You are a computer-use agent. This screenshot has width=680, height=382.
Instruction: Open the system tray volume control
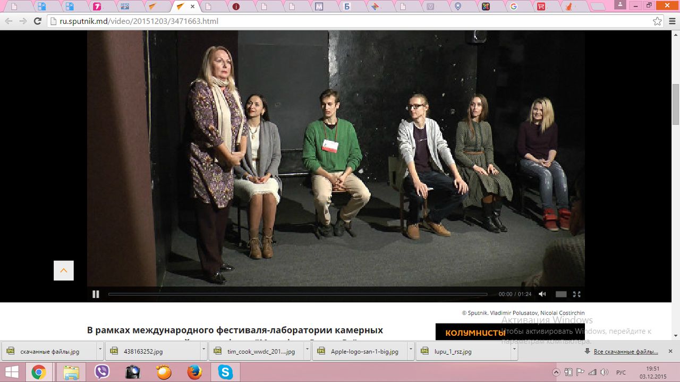click(604, 372)
